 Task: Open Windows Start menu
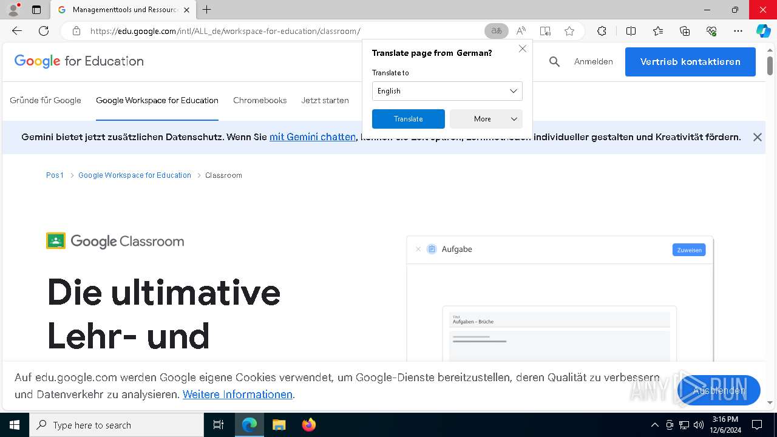click(x=15, y=425)
